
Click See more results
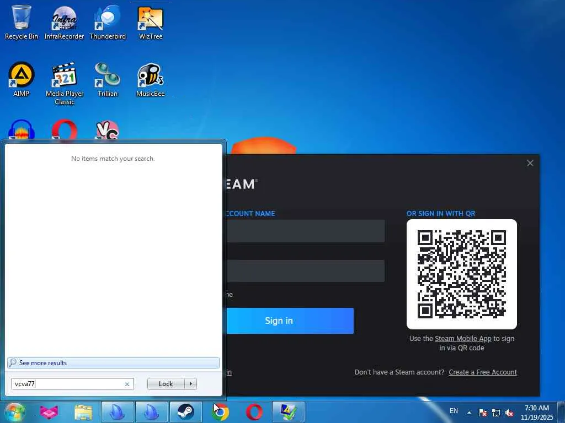(113, 363)
